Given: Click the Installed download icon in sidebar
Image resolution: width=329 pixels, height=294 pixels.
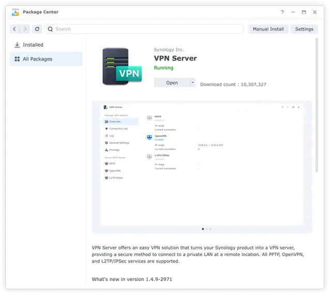Looking at the screenshot, I should 17,45.
